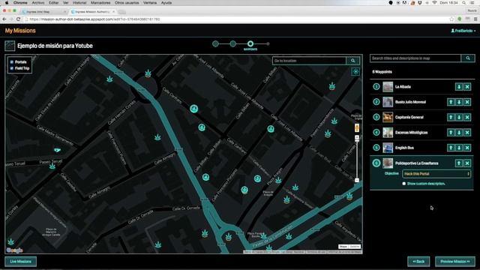Open the Objective Hack this Portal dropdown
The image size is (480, 270).
tap(436, 174)
